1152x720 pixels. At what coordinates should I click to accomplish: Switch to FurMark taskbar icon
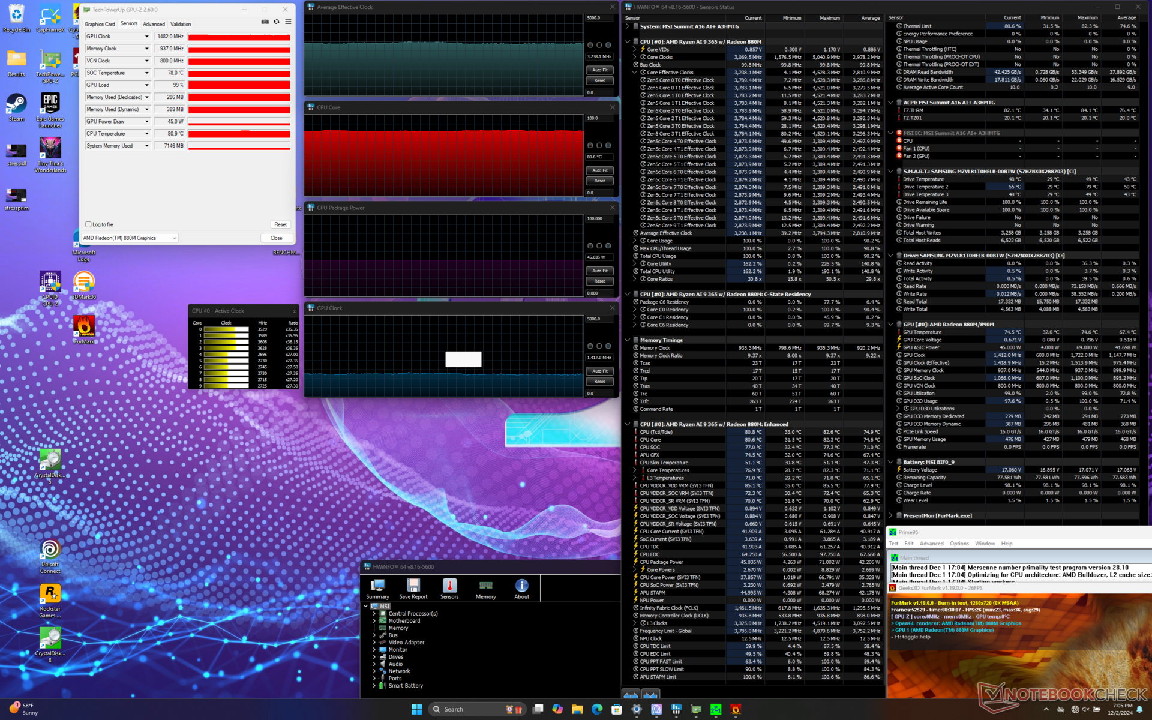[736, 709]
